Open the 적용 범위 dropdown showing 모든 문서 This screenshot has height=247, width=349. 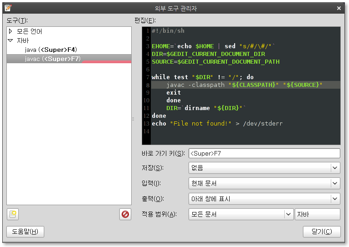(x=241, y=214)
